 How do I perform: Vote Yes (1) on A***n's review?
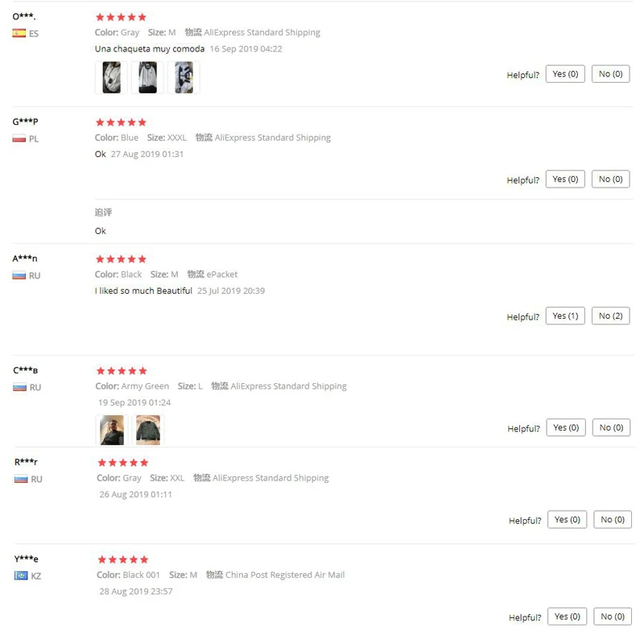tap(565, 315)
